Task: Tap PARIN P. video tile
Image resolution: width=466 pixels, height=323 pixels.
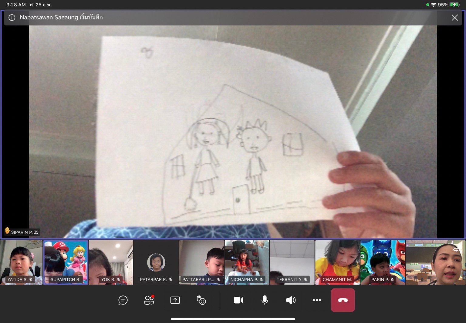Action: coord(383,262)
